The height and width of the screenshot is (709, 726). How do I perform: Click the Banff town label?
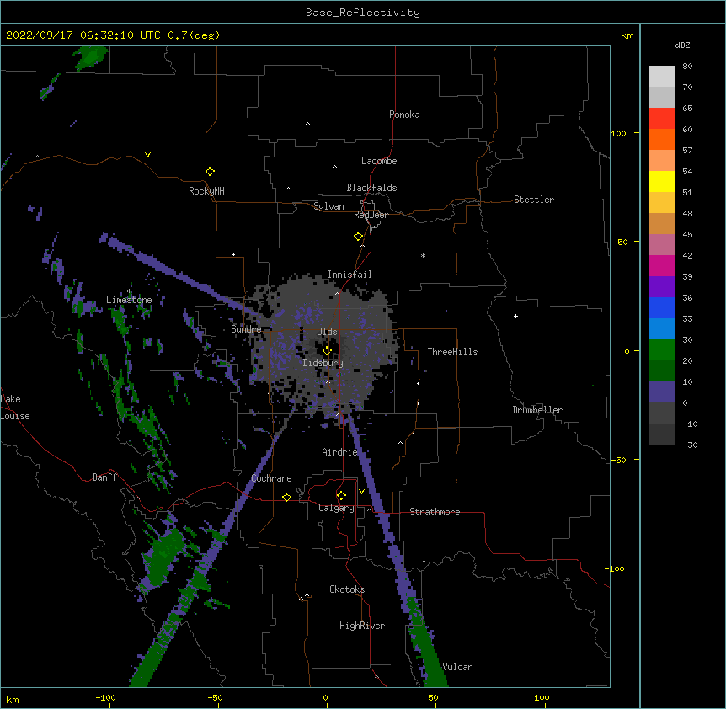click(x=104, y=477)
